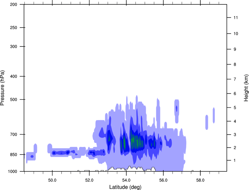Click the 9 km height label

tap(235, 49)
